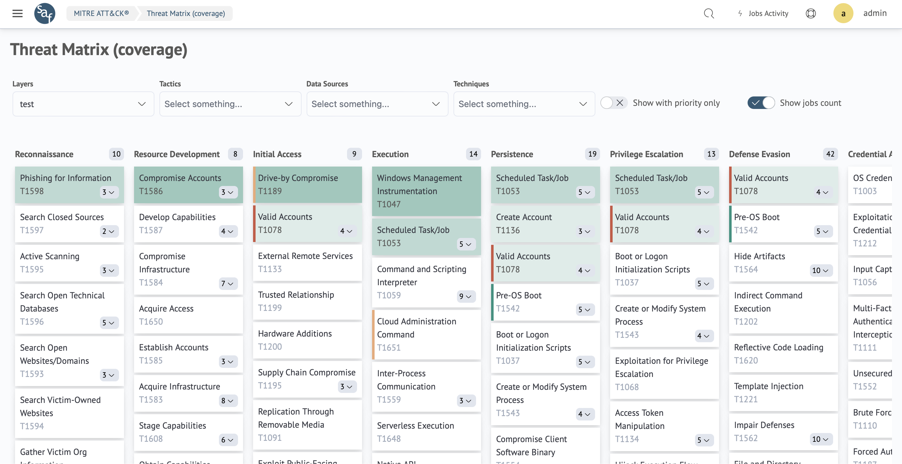
Task: Open the Tactics select dropdown
Action: pos(230,104)
